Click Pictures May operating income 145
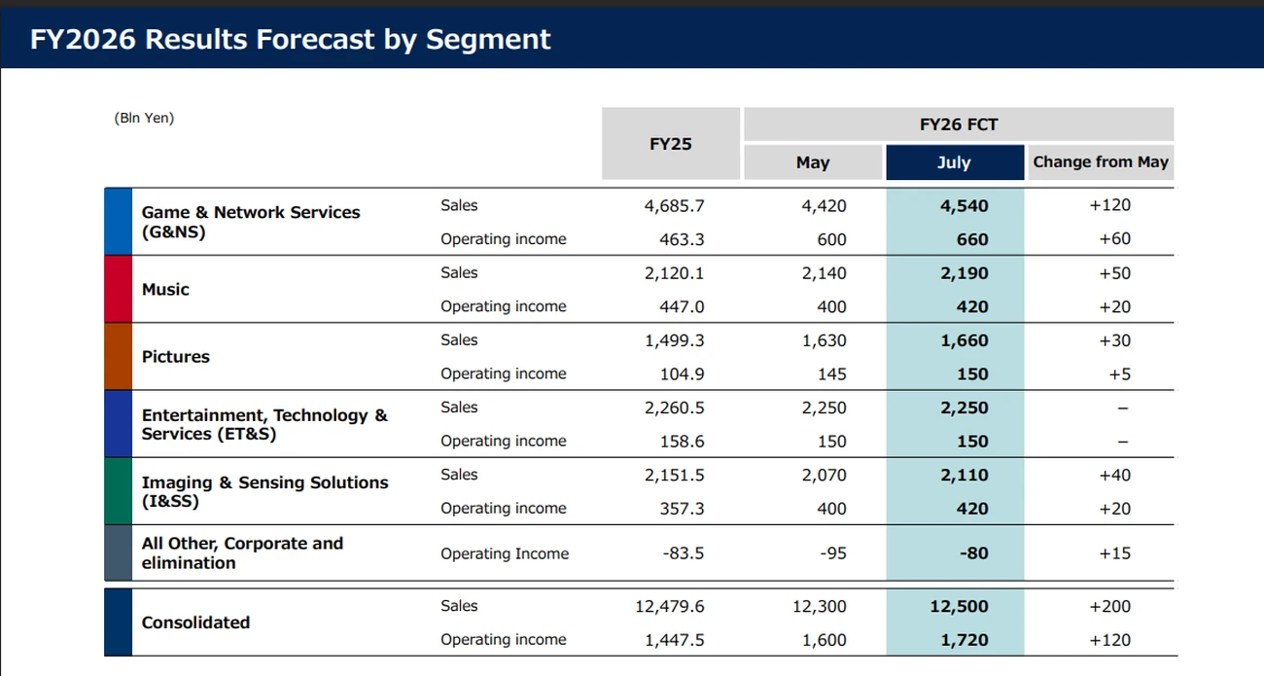 tap(832, 374)
